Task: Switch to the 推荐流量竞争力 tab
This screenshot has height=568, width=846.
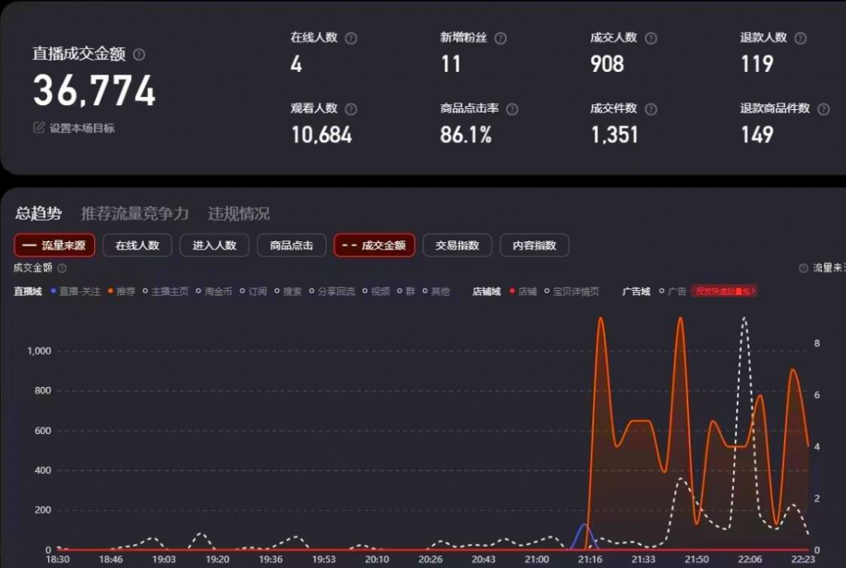Action: tap(135, 213)
